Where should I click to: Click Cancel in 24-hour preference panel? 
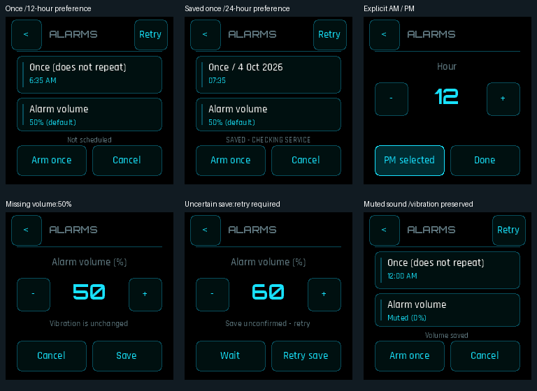pyautogui.click(x=306, y=161)
